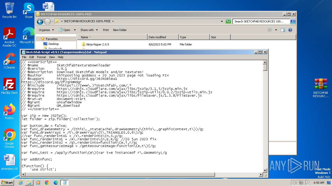Image resolution: width=332 pixels, height=186 pixels.
Task: Expand the Organize menu in Explorer
Action: click(x=46, y=30)
